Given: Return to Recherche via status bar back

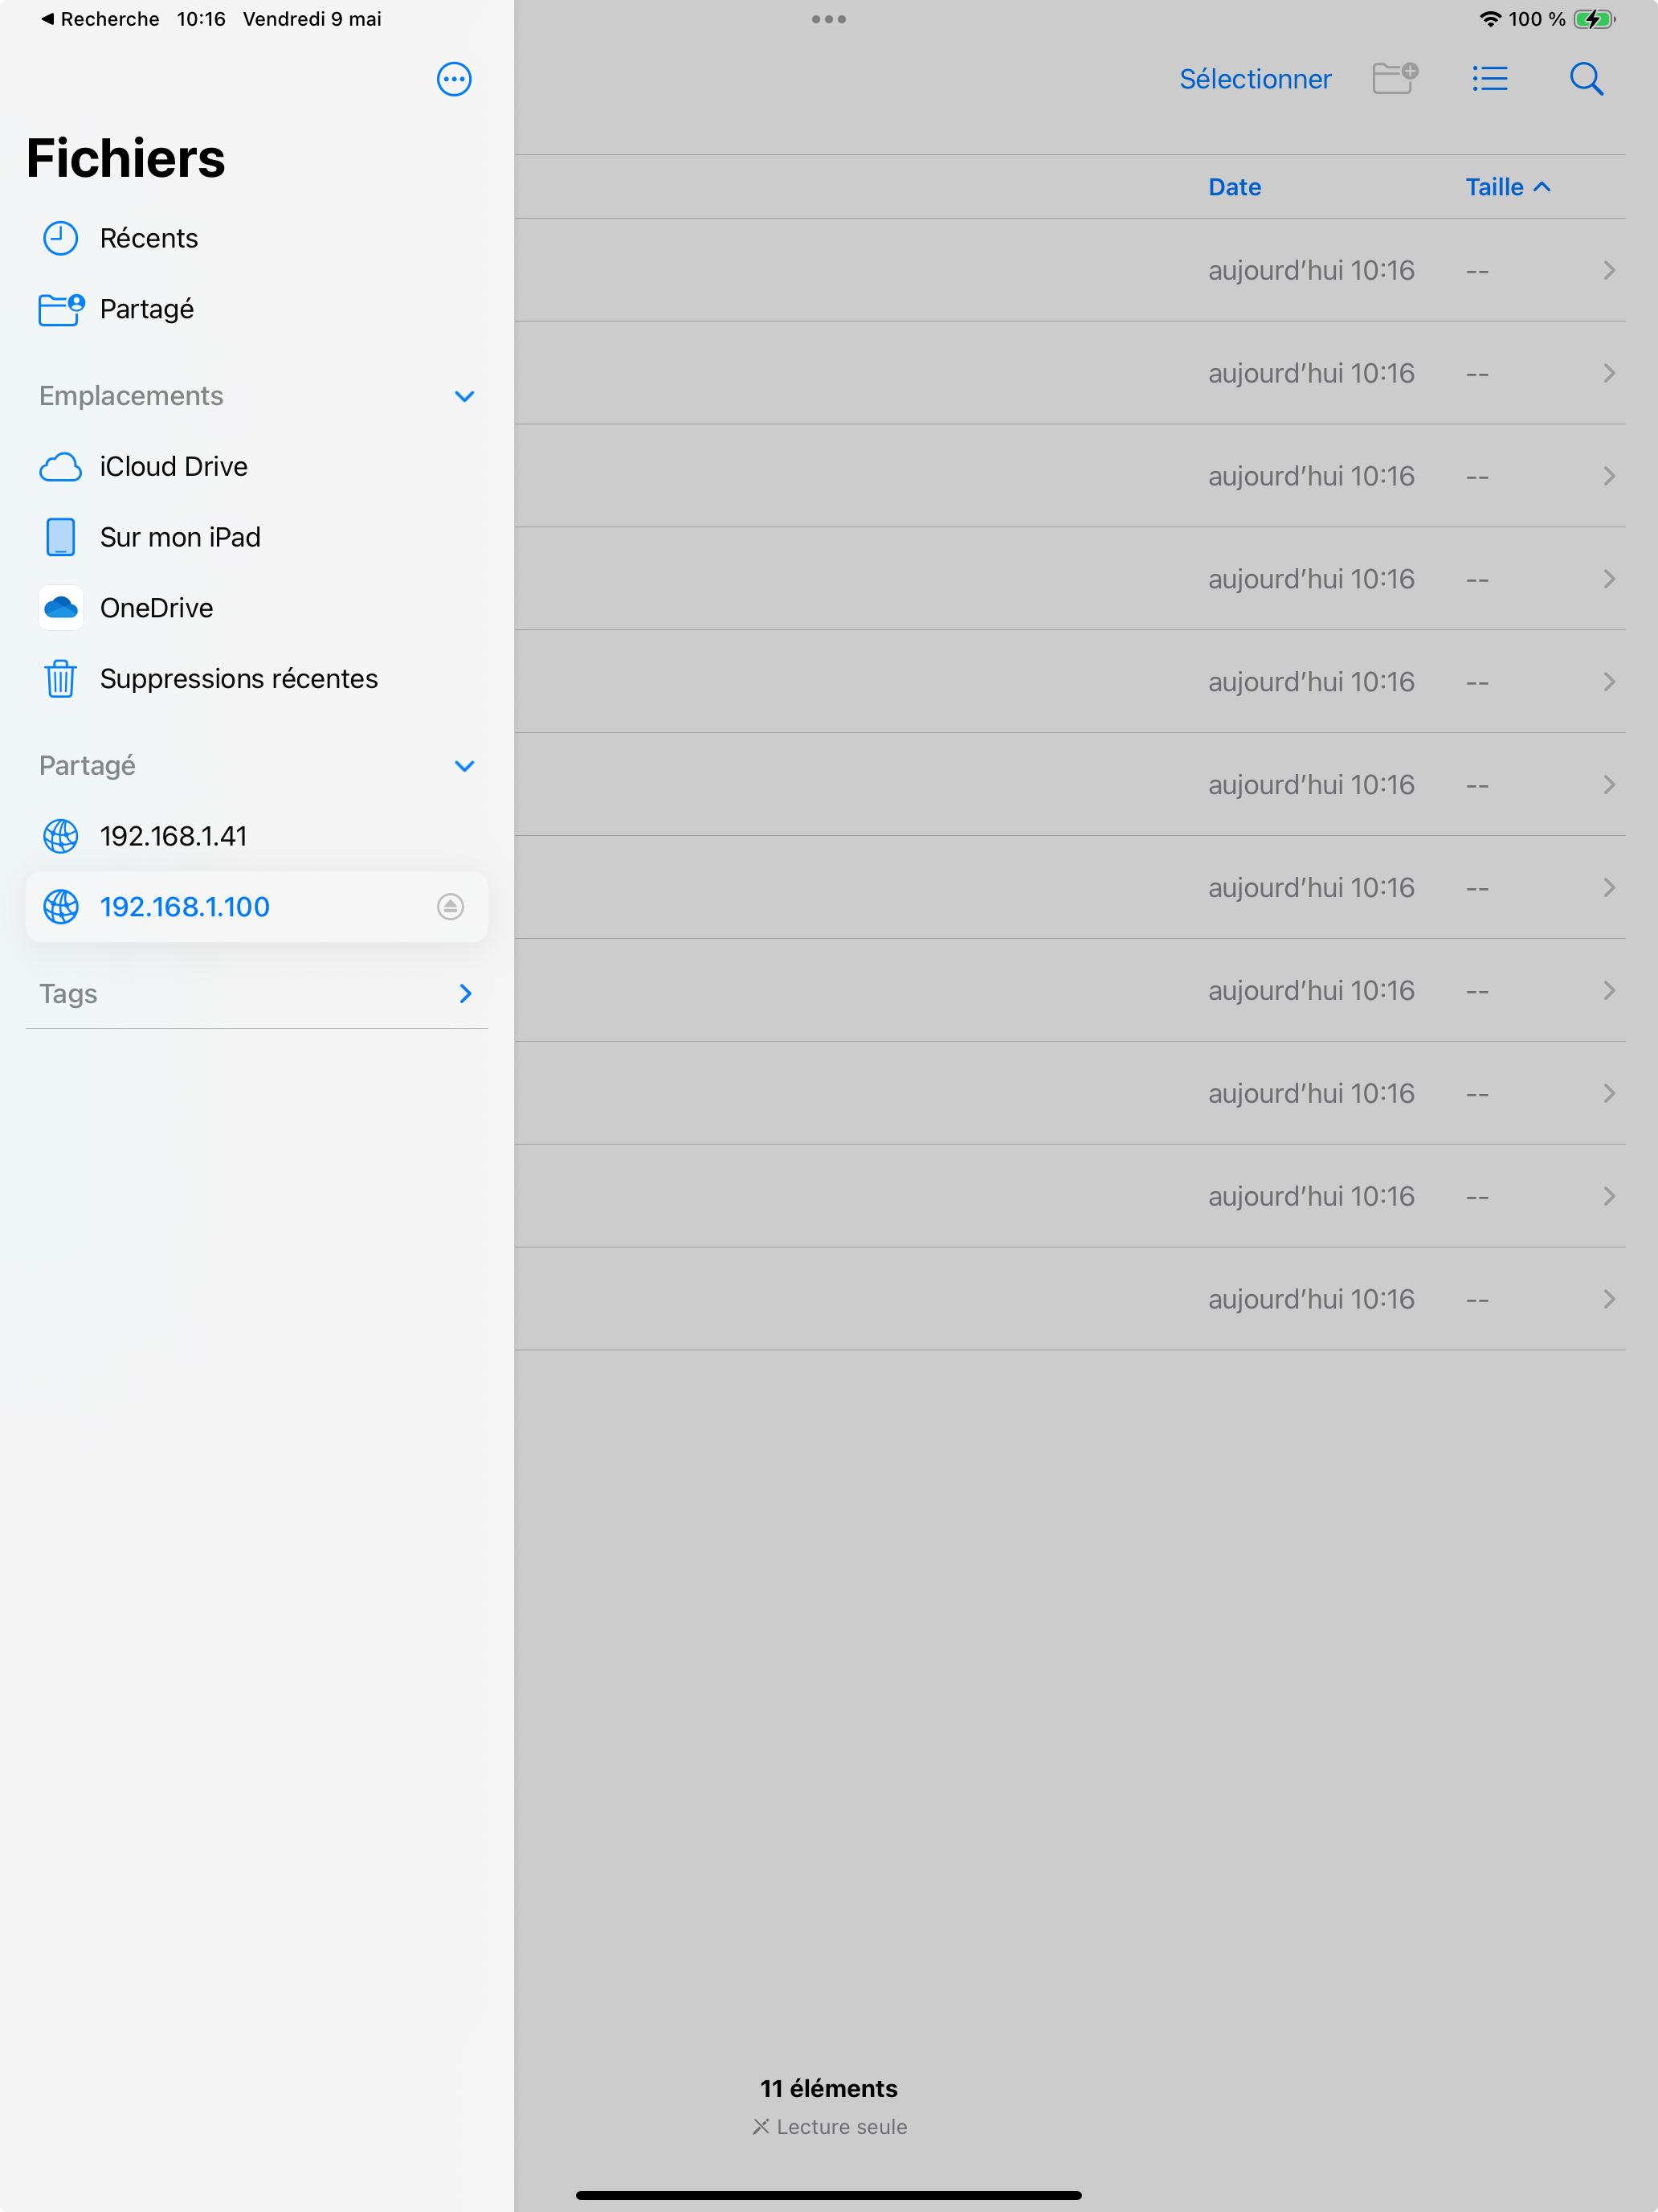Looking at the screenshot, I should click(98, 19).
